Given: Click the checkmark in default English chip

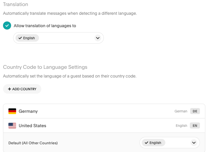Looking at the screenshot, I should click(146, 143).
